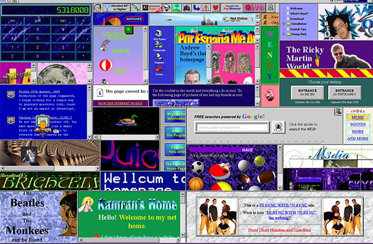
Task: Click the Google search phrase input field
Action: pos(232,127)
